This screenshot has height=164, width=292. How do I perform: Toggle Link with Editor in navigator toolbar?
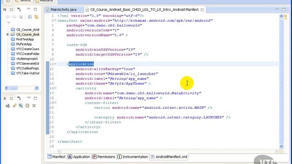click(36, 17)
